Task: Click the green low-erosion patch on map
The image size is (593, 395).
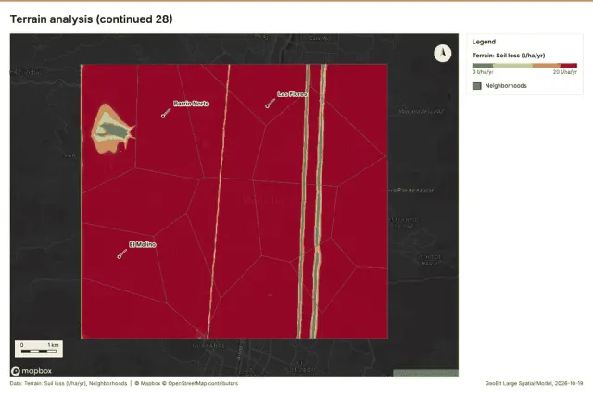Action: (x=113, y=130)
